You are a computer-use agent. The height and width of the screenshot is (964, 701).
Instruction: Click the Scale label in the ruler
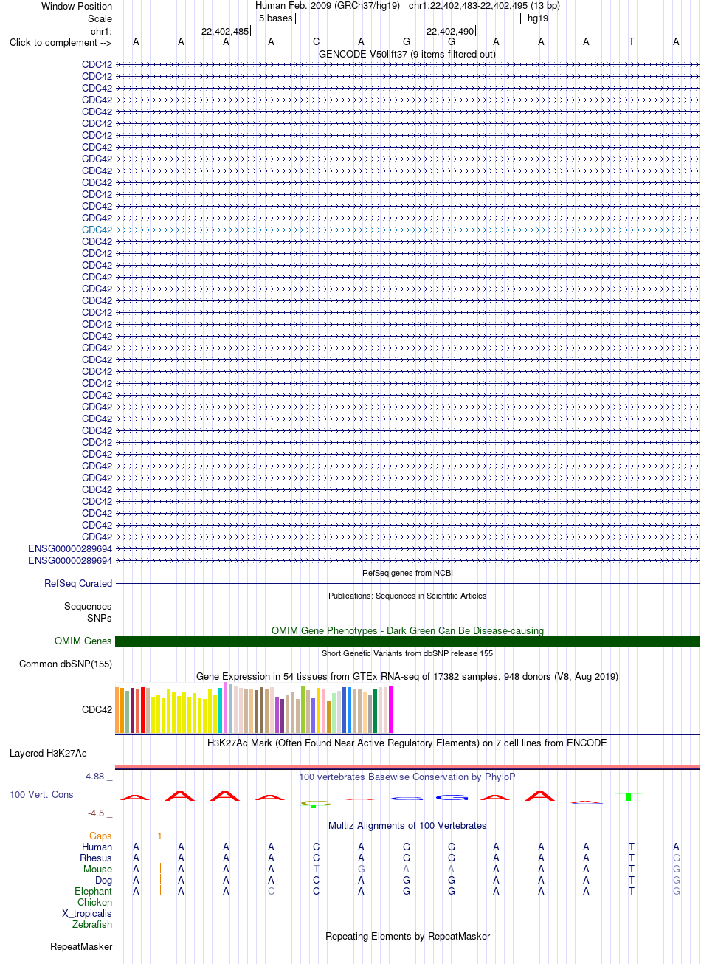[x=100, y=18]
